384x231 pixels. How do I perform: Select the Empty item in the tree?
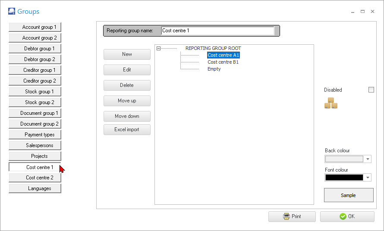tap(214, 69)
